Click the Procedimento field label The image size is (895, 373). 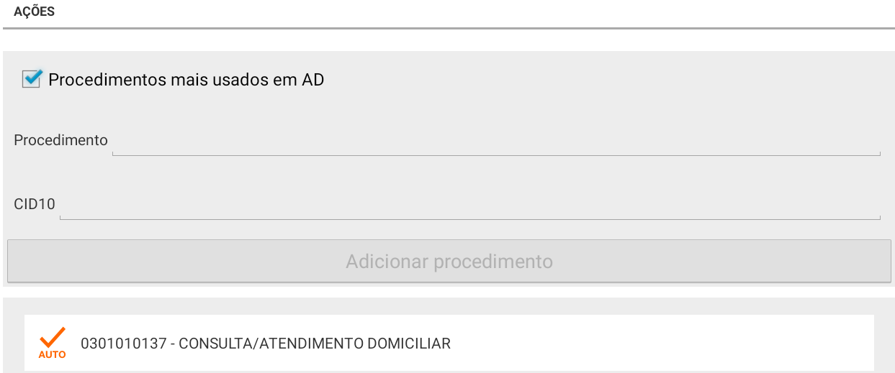(61, 140)
